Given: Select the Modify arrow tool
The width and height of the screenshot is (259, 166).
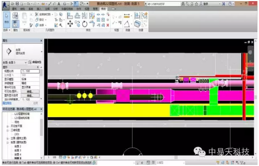Looking at the screenshot, I should pos(6,17).
